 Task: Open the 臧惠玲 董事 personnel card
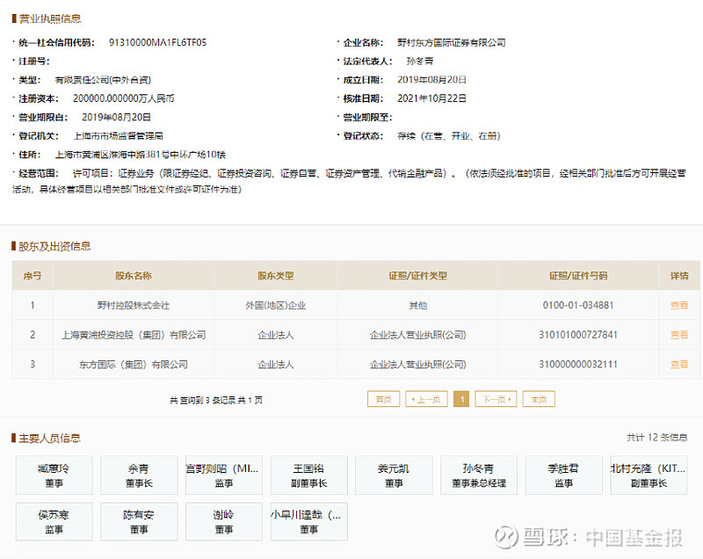[54, 476]
